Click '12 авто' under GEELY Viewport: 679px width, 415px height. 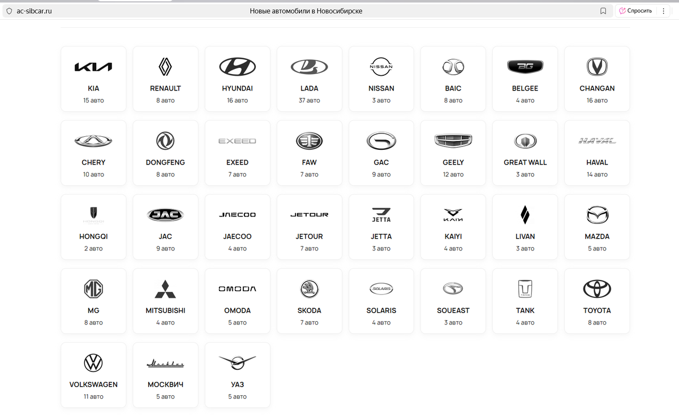453,174
